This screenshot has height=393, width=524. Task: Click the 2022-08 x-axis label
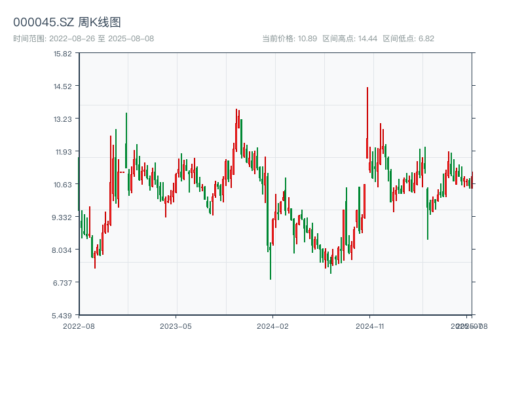(x=79, y=326)
